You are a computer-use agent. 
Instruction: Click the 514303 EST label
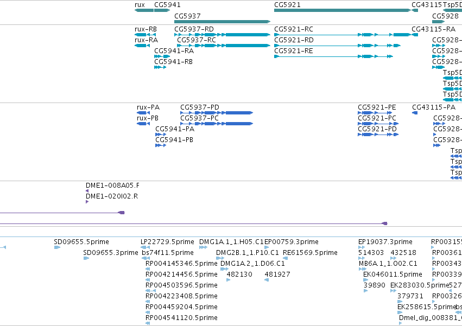(x=371, y=253)
